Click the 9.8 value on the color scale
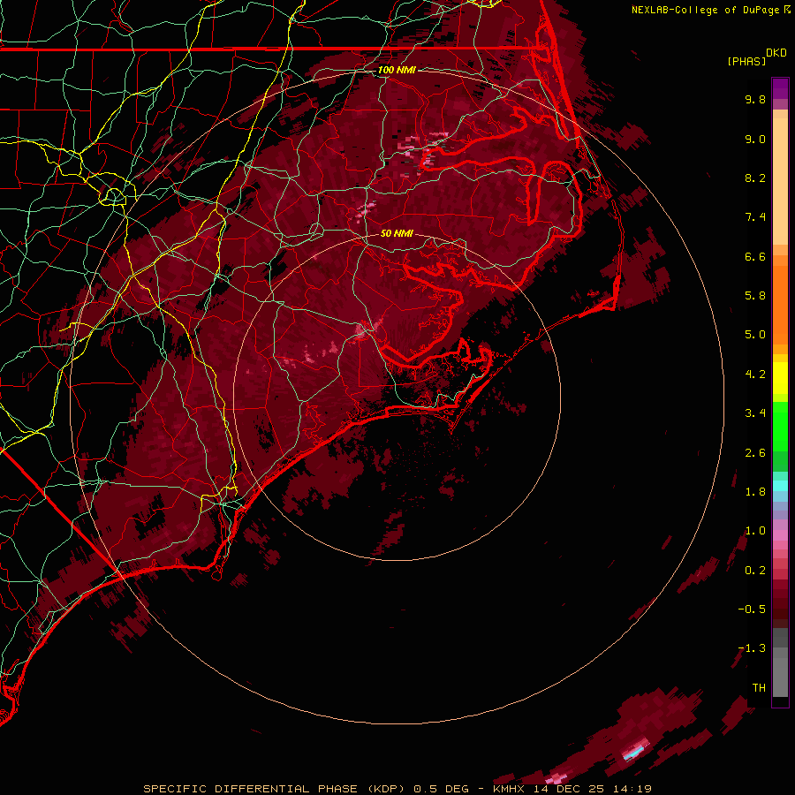This screenshot has width=795, height=795. pos(755,99)
